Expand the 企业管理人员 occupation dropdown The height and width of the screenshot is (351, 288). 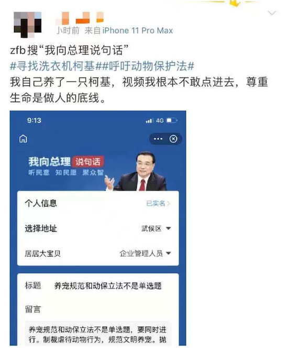[x=145, y=254]
